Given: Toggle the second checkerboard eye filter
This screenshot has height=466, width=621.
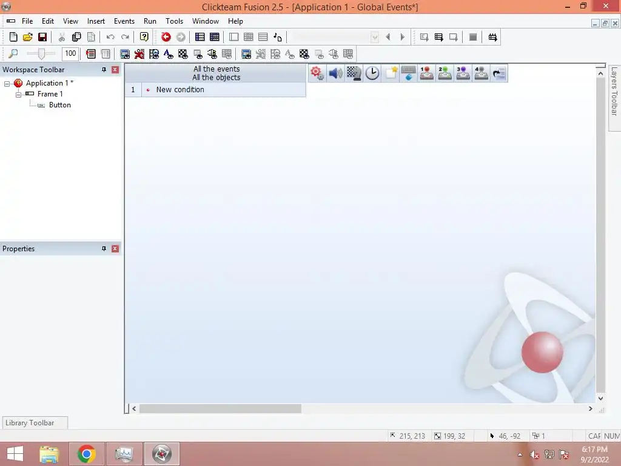Looking at the screenshot, I should (x=304, y=53).
